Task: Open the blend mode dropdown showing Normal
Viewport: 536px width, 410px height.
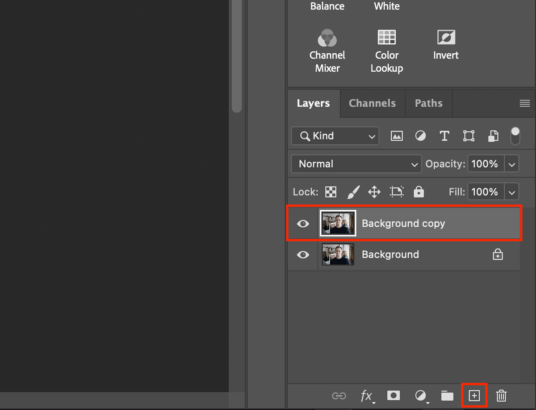Action: click(x=356, y=164)
